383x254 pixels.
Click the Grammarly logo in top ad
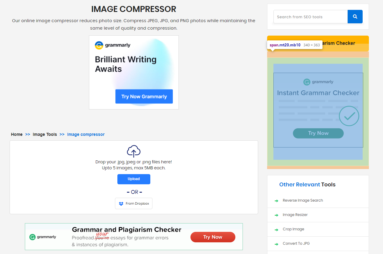[113, 45]
